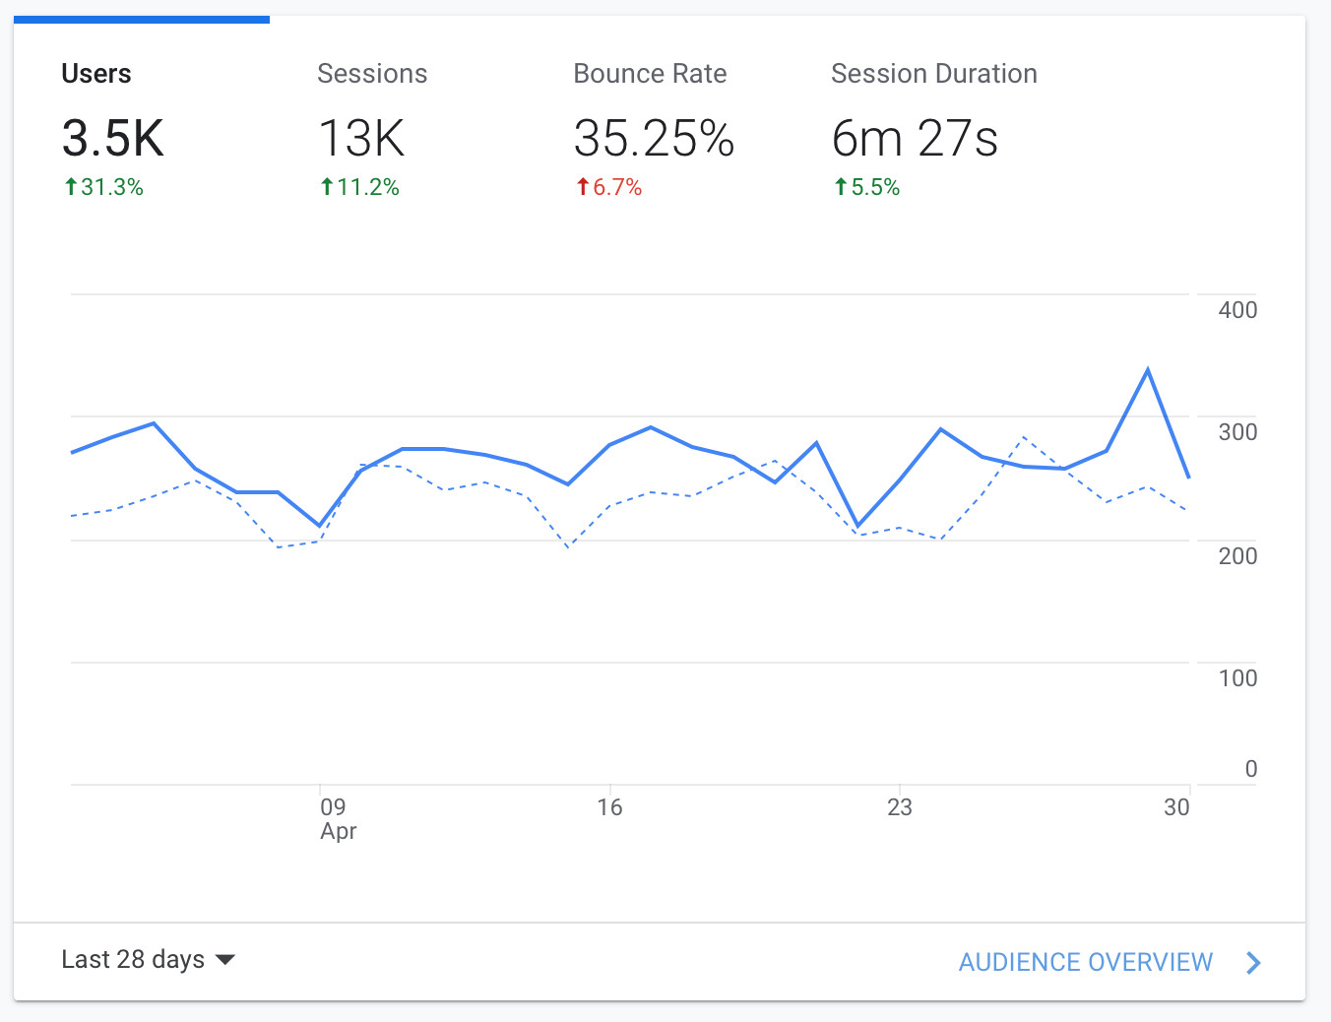
Task: Click green up arrow beside 31.3%
Action: (x=71, y=187)
